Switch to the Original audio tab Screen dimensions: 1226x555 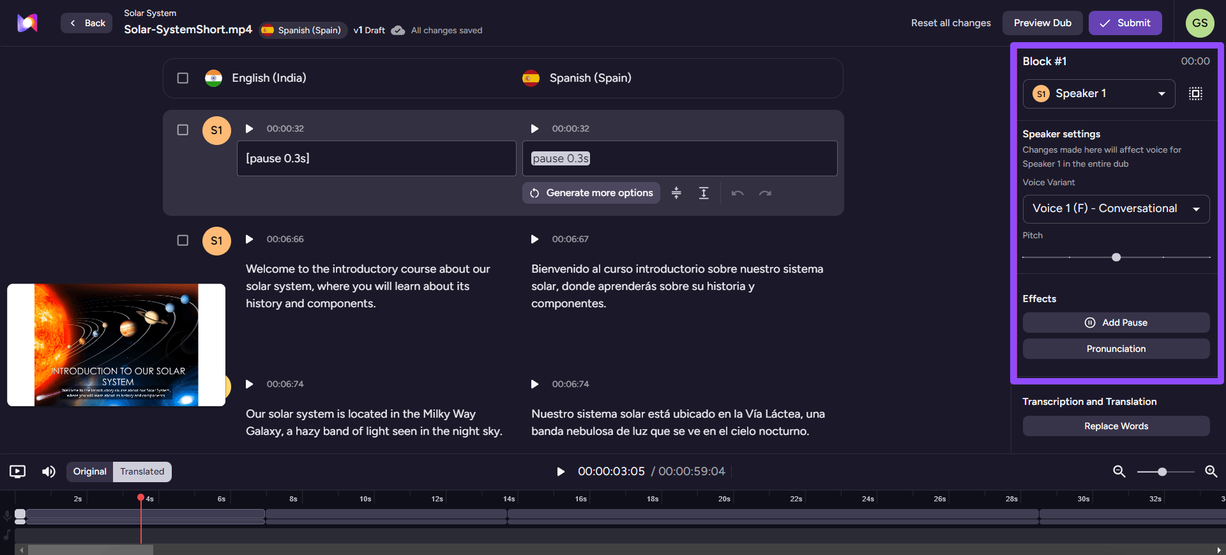[89, 471]
